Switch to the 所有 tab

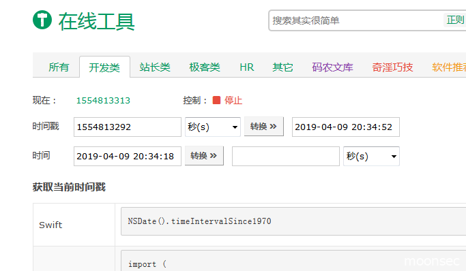(x=59, y=67)
